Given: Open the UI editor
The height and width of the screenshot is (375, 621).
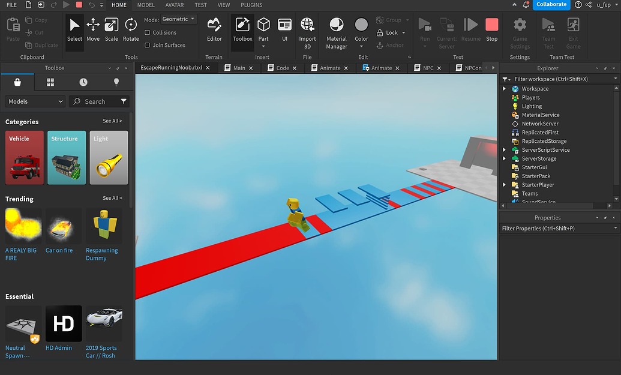Looking at the screenshot, I should point(284,30).
